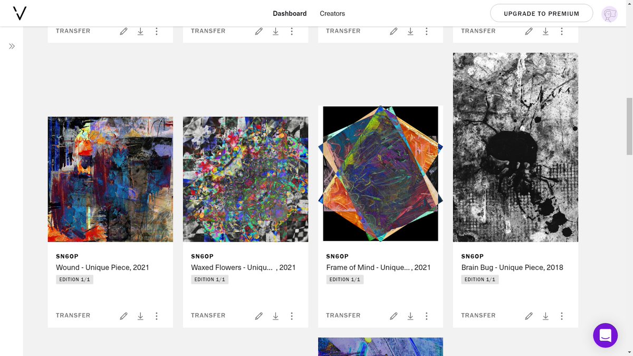Click Brain Bug - Unique Piece, 2018 title
Image resolution: width=633 pixels, height=356 pixels.
tap(512, 267)
